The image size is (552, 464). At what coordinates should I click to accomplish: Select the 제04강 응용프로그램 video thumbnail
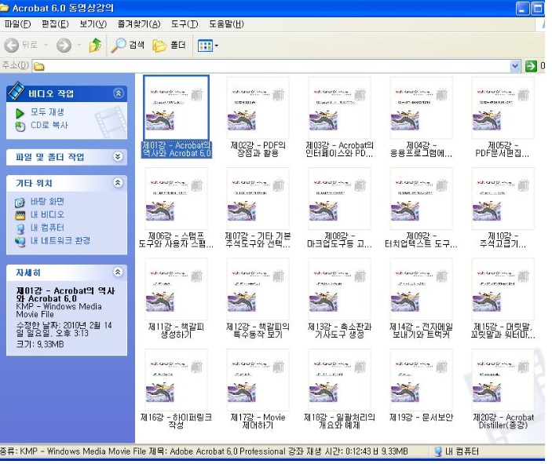[x=421, y=108]
